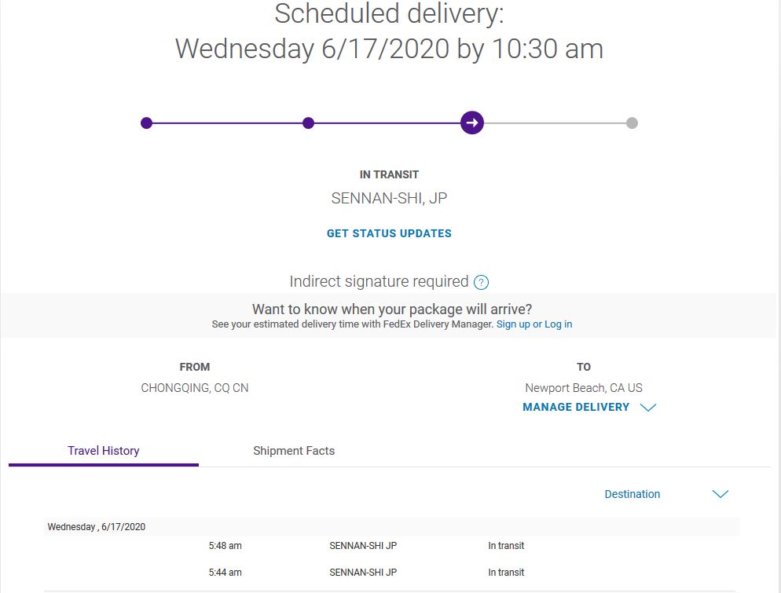This screenshot has height=593, width=781.
Task: Click the Newport Beach, CA US destination
Action: pyautogui.click(x=584, y=388)
